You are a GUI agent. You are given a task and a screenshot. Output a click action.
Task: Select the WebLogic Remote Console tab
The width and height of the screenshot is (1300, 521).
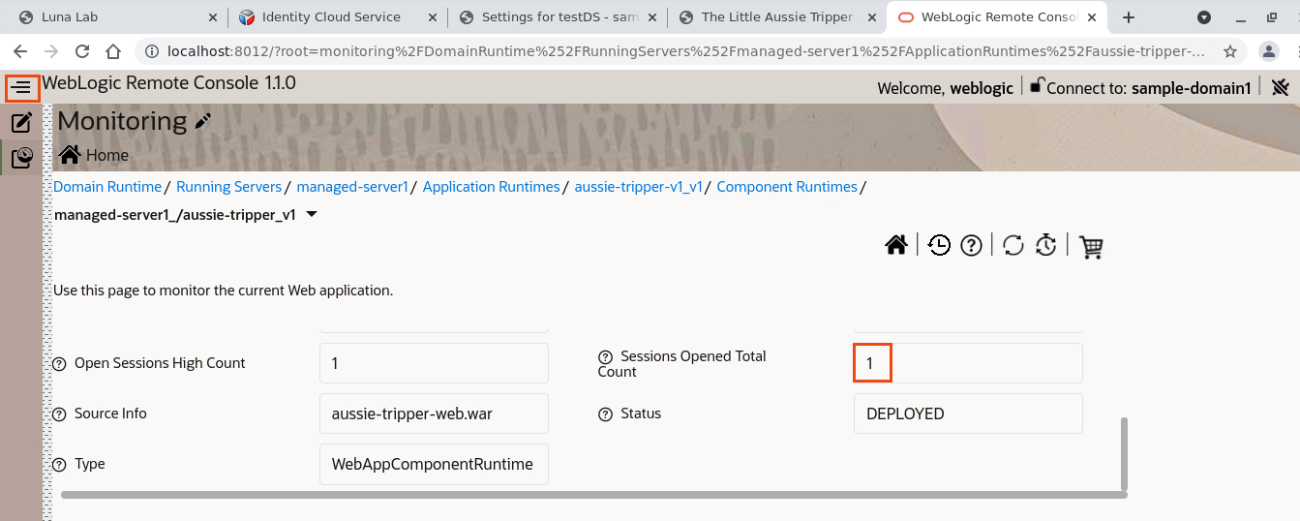(997, 17)
